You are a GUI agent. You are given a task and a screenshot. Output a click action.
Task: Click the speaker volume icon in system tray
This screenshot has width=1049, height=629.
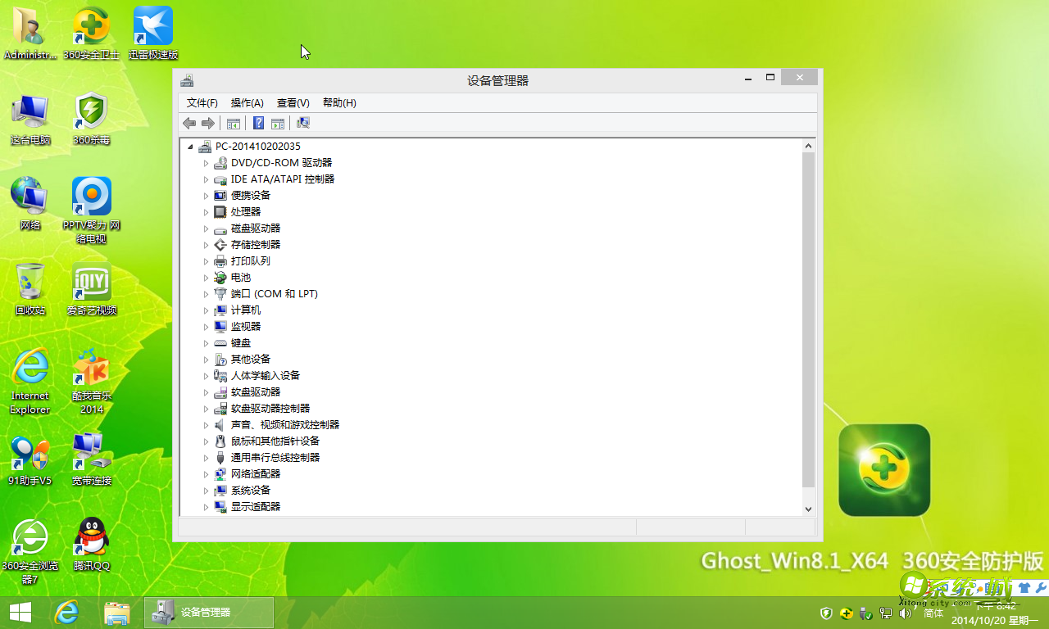(905, 613)
